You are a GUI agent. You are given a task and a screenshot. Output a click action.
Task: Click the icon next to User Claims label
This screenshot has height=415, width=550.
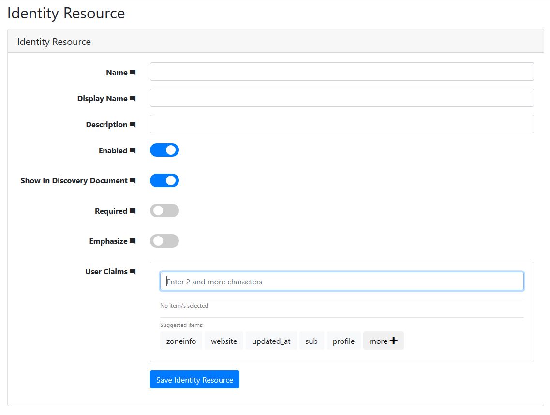point(134,271)
